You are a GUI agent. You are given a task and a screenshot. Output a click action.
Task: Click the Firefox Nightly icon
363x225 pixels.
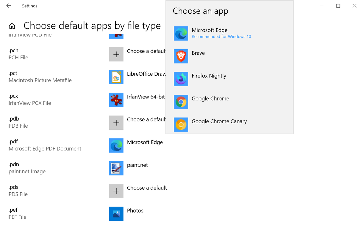click(x=181, y=79)
